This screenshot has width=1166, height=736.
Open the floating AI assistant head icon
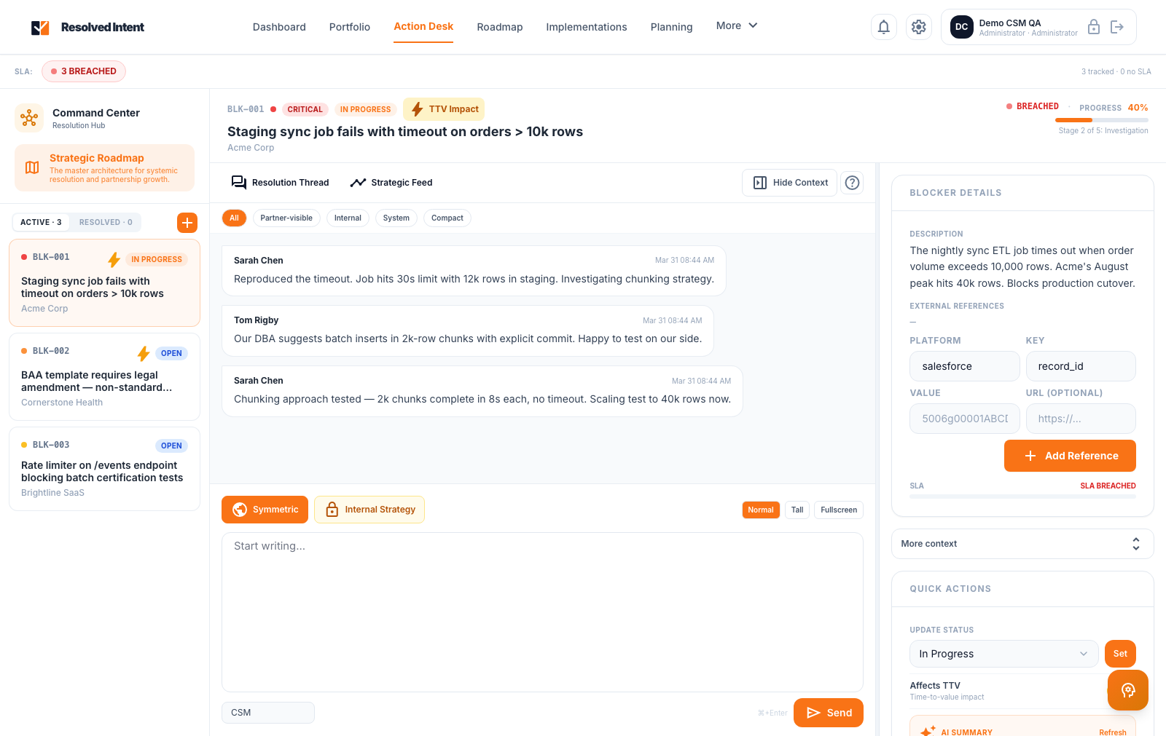point(1127,689)
